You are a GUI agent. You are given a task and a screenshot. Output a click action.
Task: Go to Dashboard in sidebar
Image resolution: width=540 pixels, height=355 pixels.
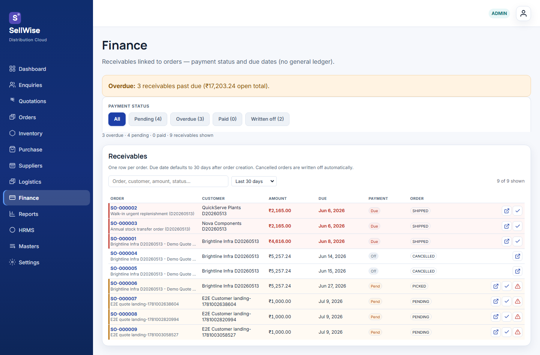46,69
